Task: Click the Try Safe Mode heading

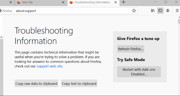Action: point(131,60)
